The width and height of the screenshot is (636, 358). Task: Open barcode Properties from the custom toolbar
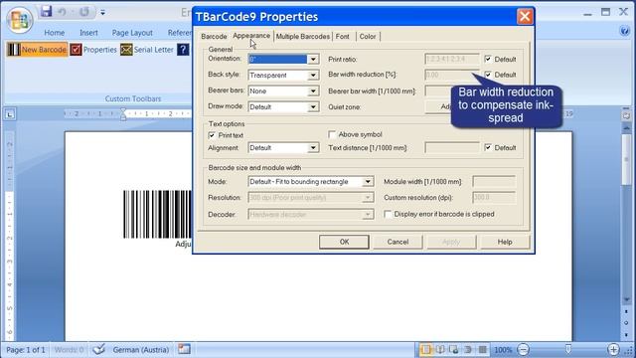[93, 50]
